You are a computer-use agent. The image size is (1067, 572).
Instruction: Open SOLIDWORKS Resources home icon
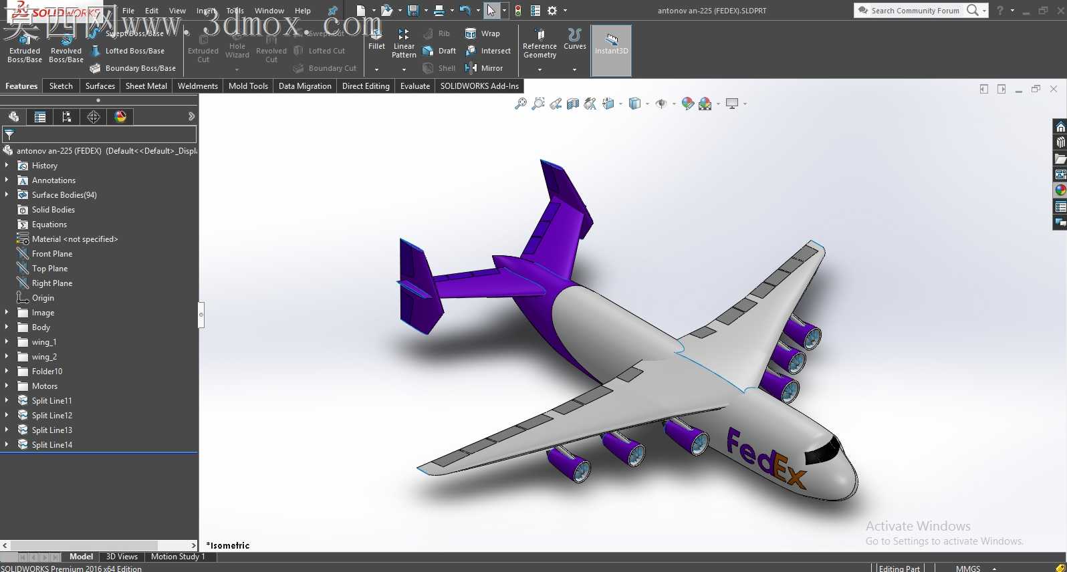coord(1060,127)
